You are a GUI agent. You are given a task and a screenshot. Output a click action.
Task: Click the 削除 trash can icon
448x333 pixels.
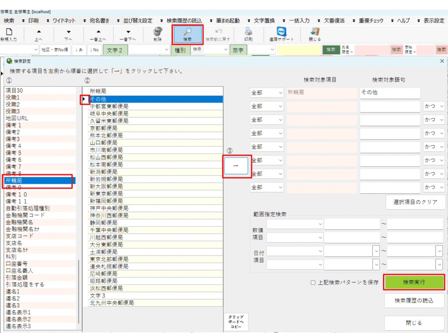[157, 33]
